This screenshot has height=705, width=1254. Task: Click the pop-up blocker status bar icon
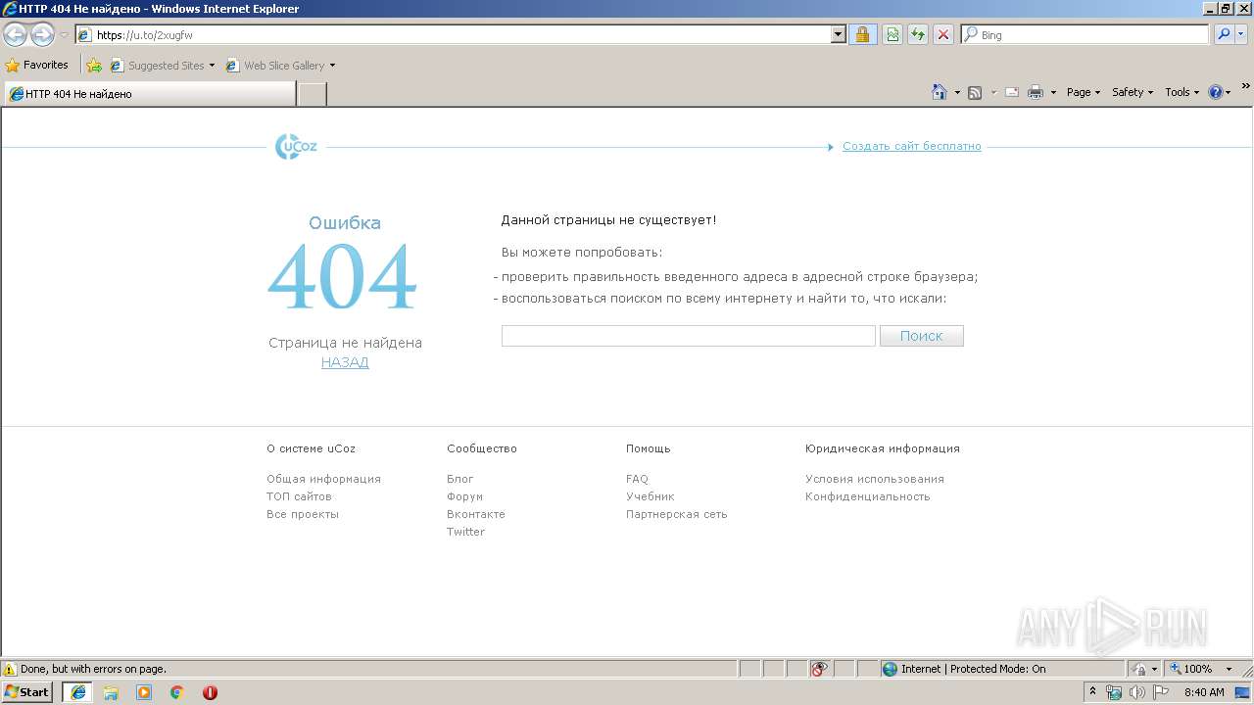[819, 669]
